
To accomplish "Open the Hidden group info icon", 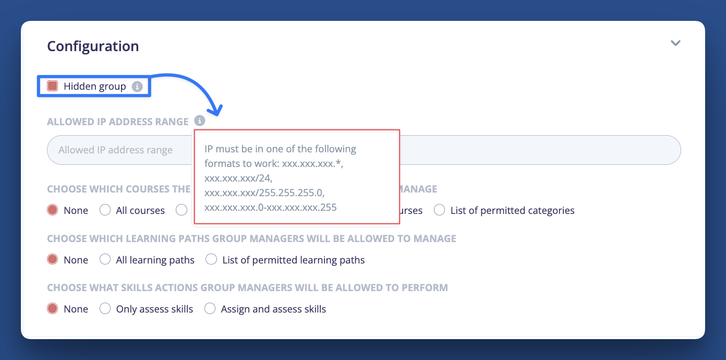I will pyautogui.click(x=137, y=87).
